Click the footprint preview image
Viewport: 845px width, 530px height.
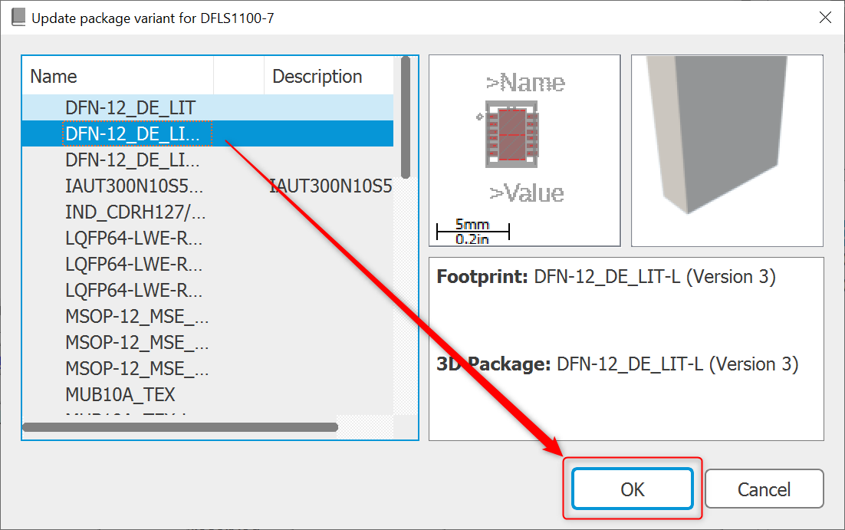[524, 150]
